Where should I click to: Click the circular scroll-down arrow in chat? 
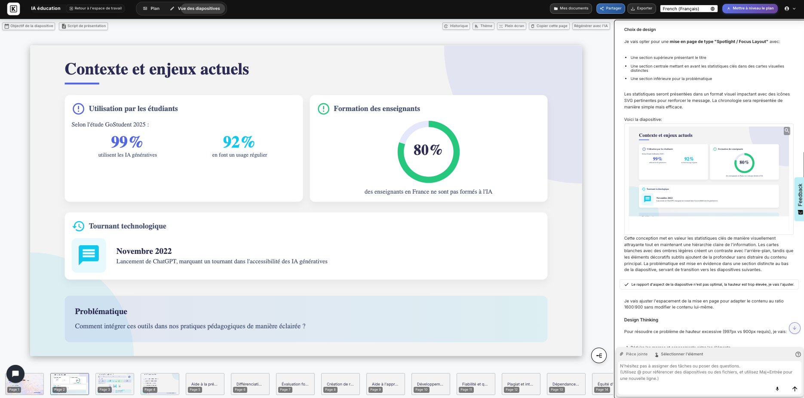point(795,328)
